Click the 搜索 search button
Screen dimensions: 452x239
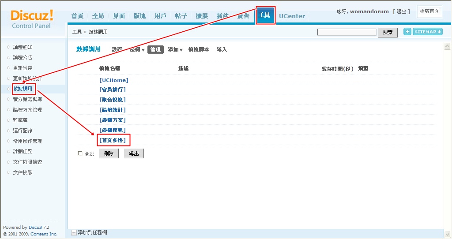pyautogui.click(x=388, y=32)
